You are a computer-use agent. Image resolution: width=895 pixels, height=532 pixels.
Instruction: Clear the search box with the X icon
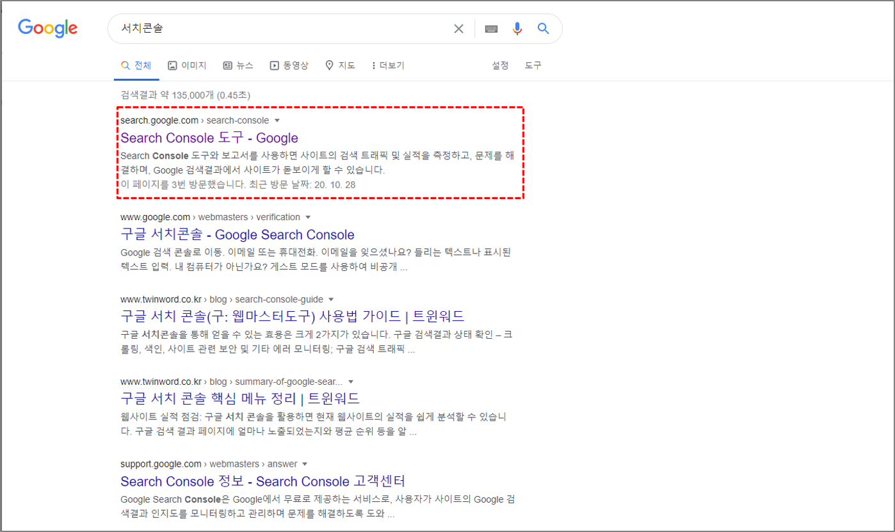point(458,29)
